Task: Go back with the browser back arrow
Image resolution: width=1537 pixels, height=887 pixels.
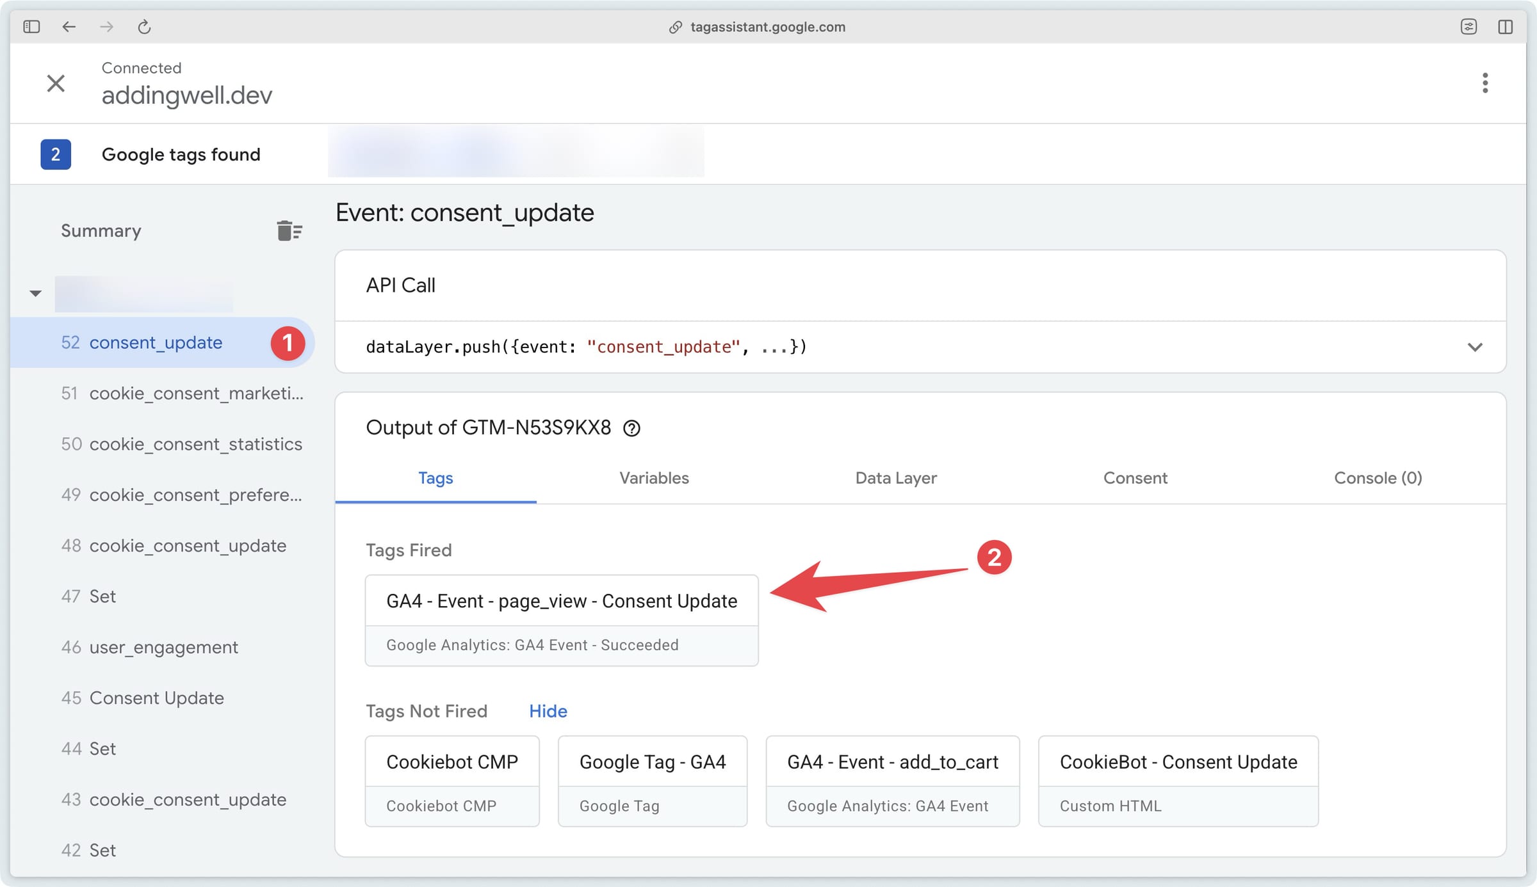Action: point(69,27)
